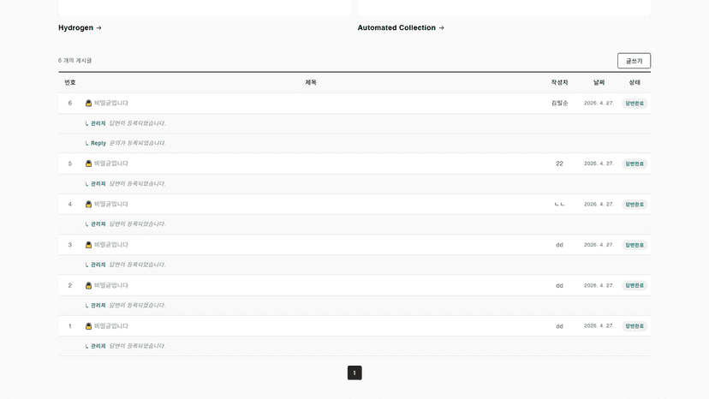Click the date 2026. 4. 27. on post 2
709x399 pixels.
599,285
